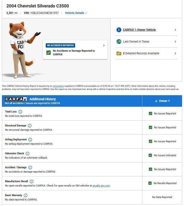Click the 2004 Chevrolet Silverado C3500 title
The height and width of the screenshot is (206, 184).
(x=38, y=6)
